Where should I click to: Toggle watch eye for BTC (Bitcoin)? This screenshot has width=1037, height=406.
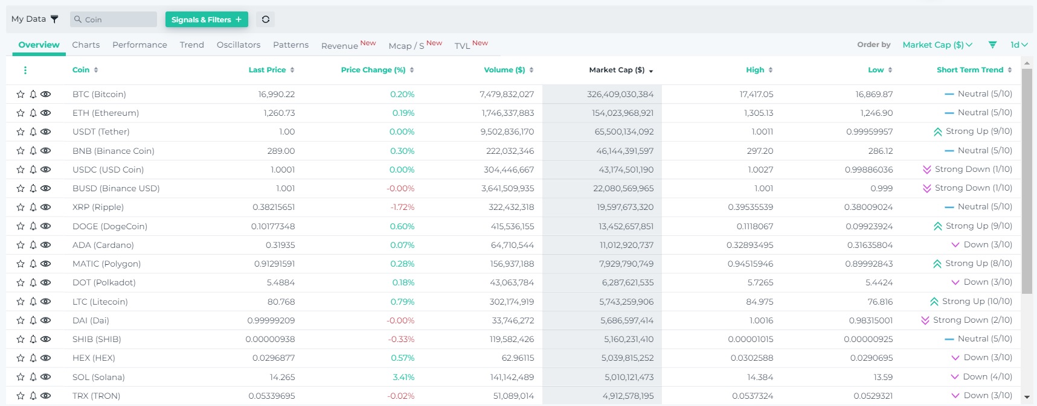(45, 94)
